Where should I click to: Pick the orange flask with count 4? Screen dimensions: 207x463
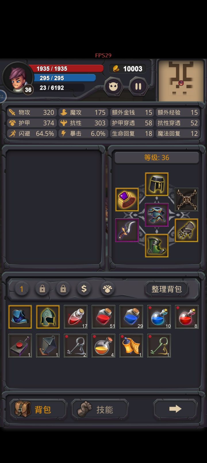click(103, 346)
